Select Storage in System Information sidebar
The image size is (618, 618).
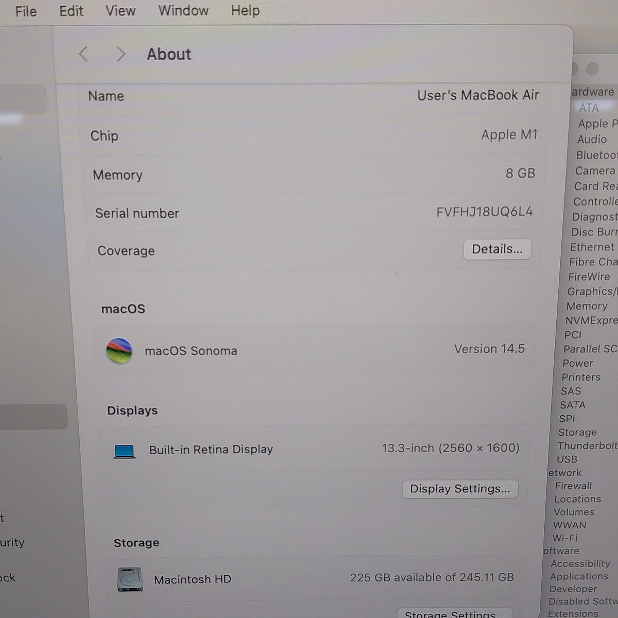(x=577, y=433)
